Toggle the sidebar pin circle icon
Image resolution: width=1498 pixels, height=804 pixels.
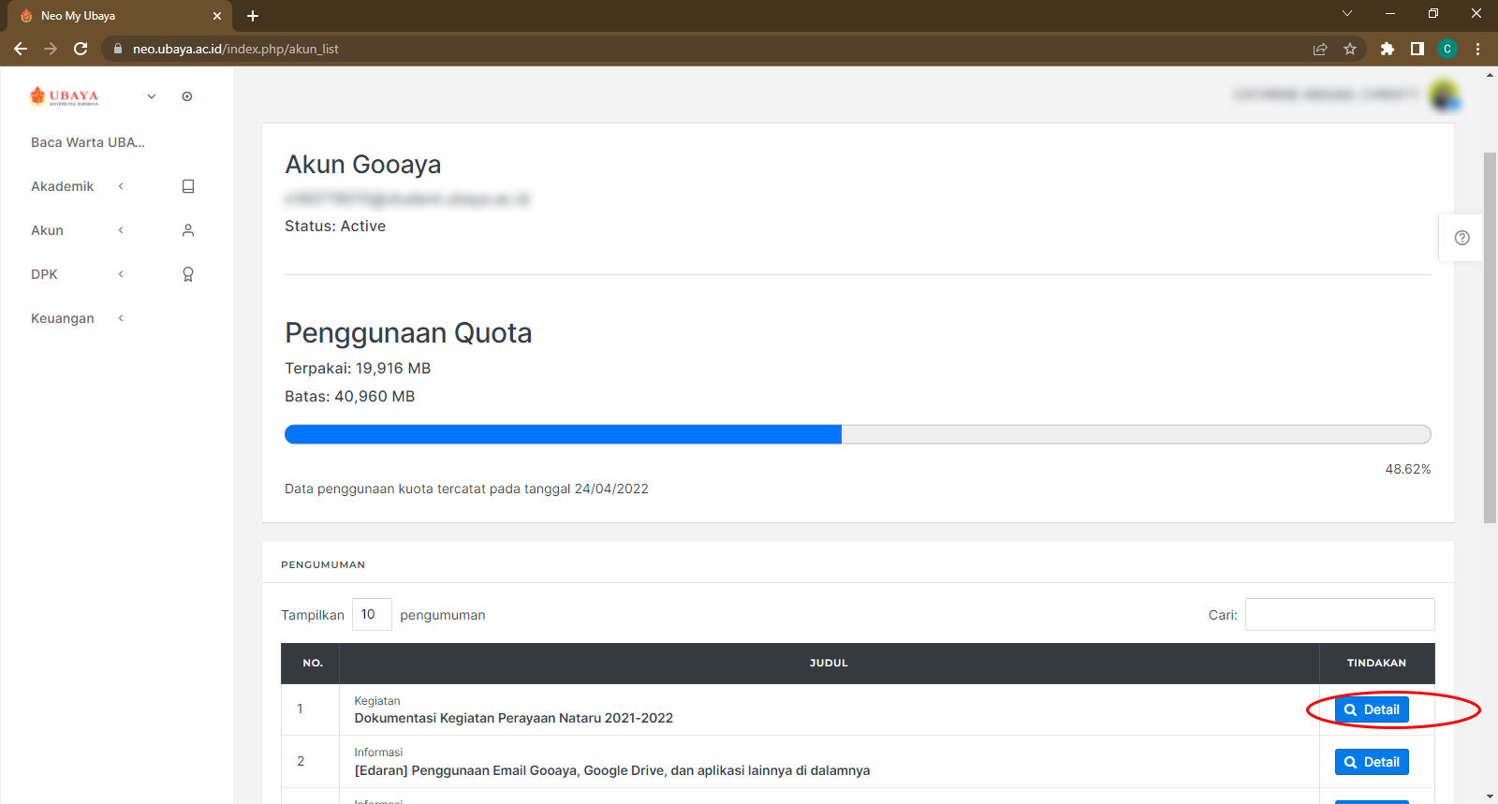(187, 96)
